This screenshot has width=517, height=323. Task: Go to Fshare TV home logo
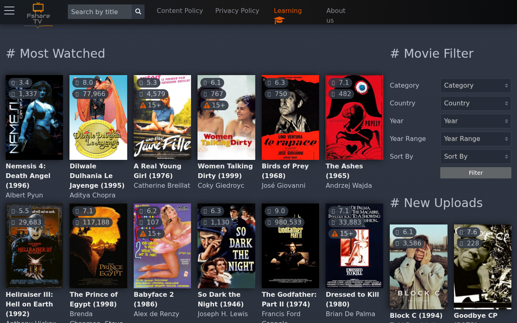click(38, 15)
